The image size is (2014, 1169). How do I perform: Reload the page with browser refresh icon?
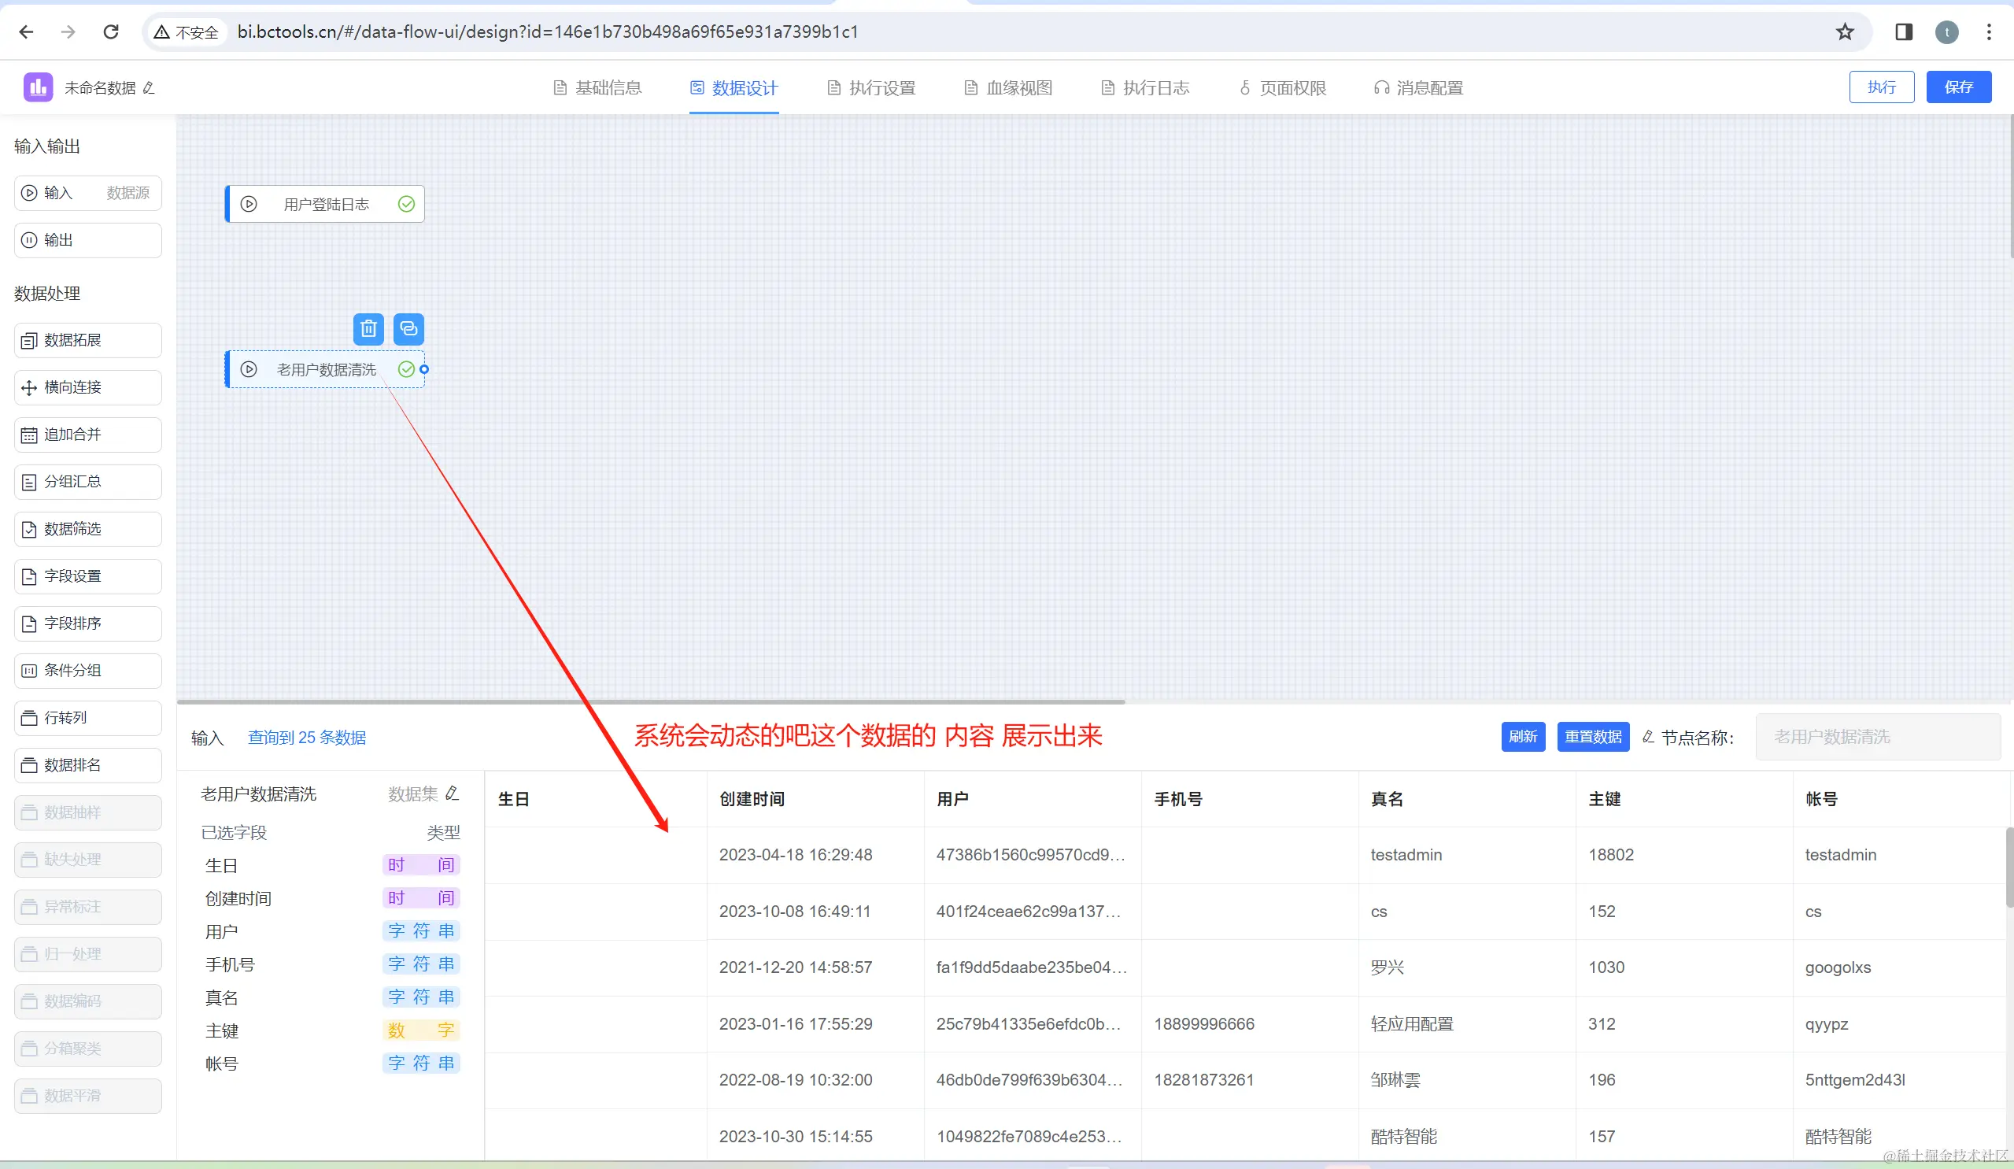(111, 32)
